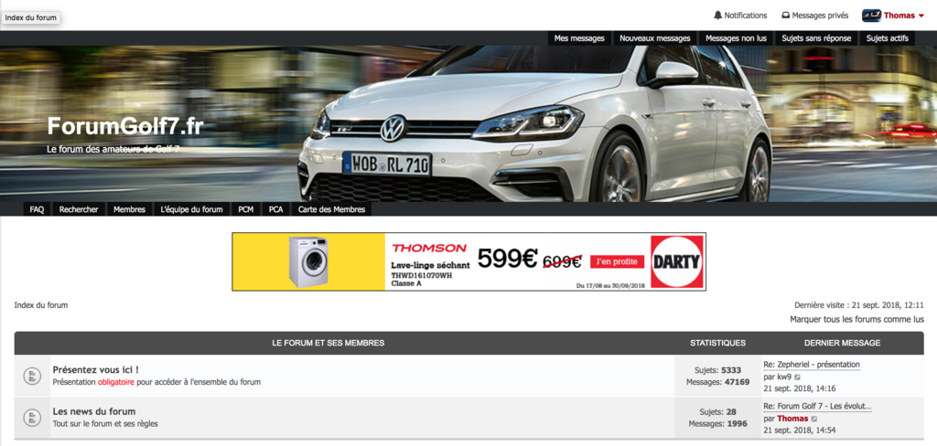Click the Dernière visite date text
Screen dimensions: 937x446
(859, 305)
